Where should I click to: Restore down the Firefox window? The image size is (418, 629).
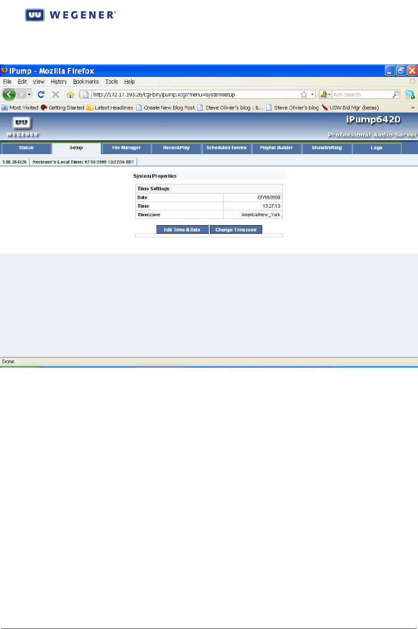click(401, 70)
